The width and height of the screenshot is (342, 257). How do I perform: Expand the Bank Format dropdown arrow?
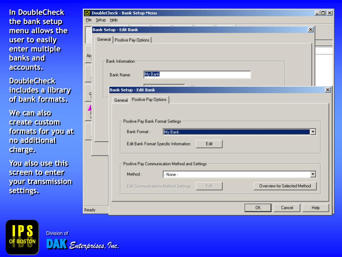(x=313, y=132)
